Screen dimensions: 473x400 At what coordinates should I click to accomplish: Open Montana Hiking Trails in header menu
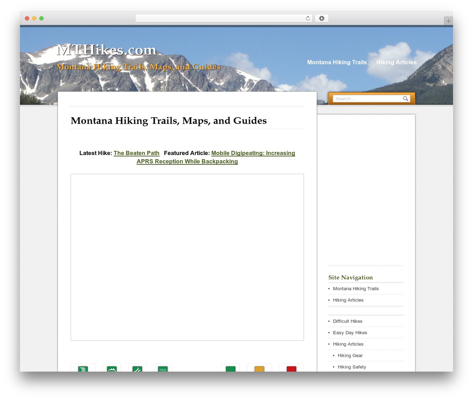pyautogui.click(x=337, y=62)
